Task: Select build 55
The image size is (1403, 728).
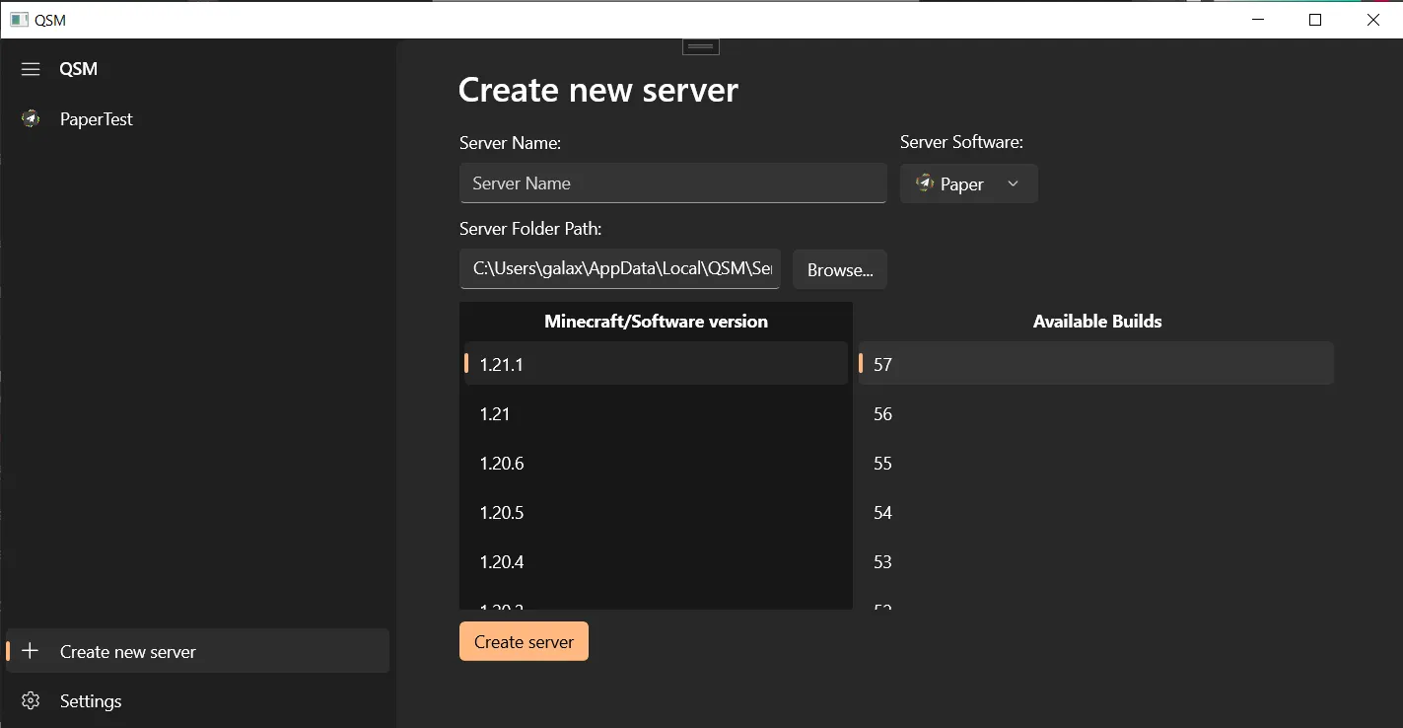Action: tap(1095, 463)
